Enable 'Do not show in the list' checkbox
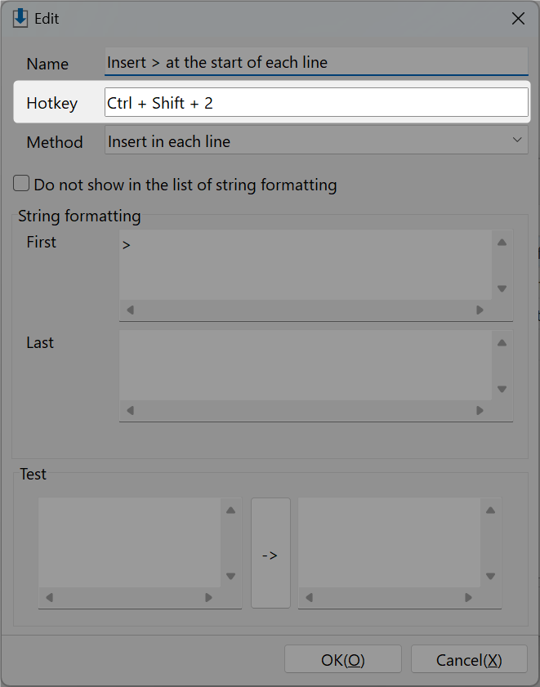 [21, 184]
